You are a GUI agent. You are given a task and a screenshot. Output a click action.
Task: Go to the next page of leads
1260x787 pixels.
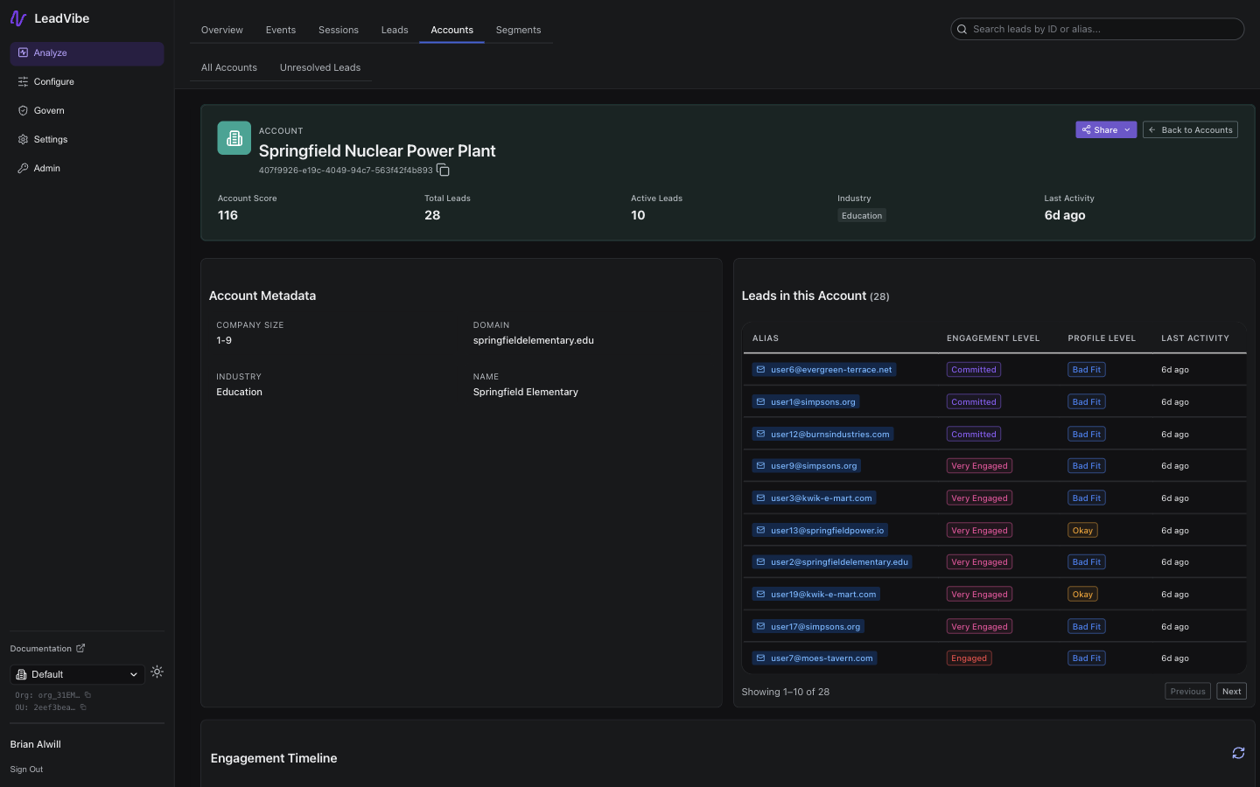pos(1231,691)
